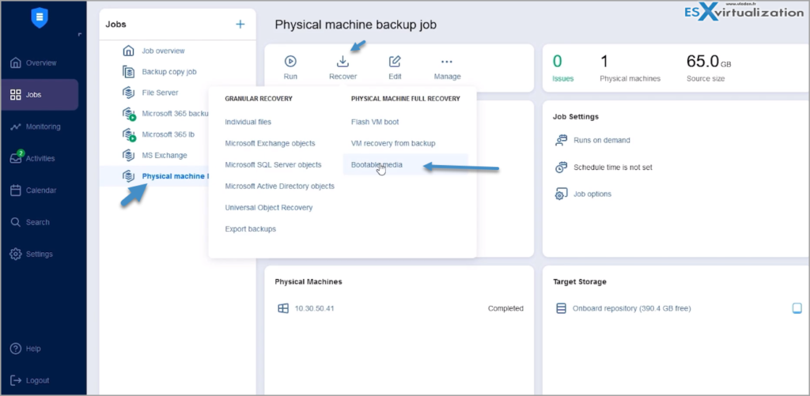Click the Run job play icon

(x=290, y=62)
